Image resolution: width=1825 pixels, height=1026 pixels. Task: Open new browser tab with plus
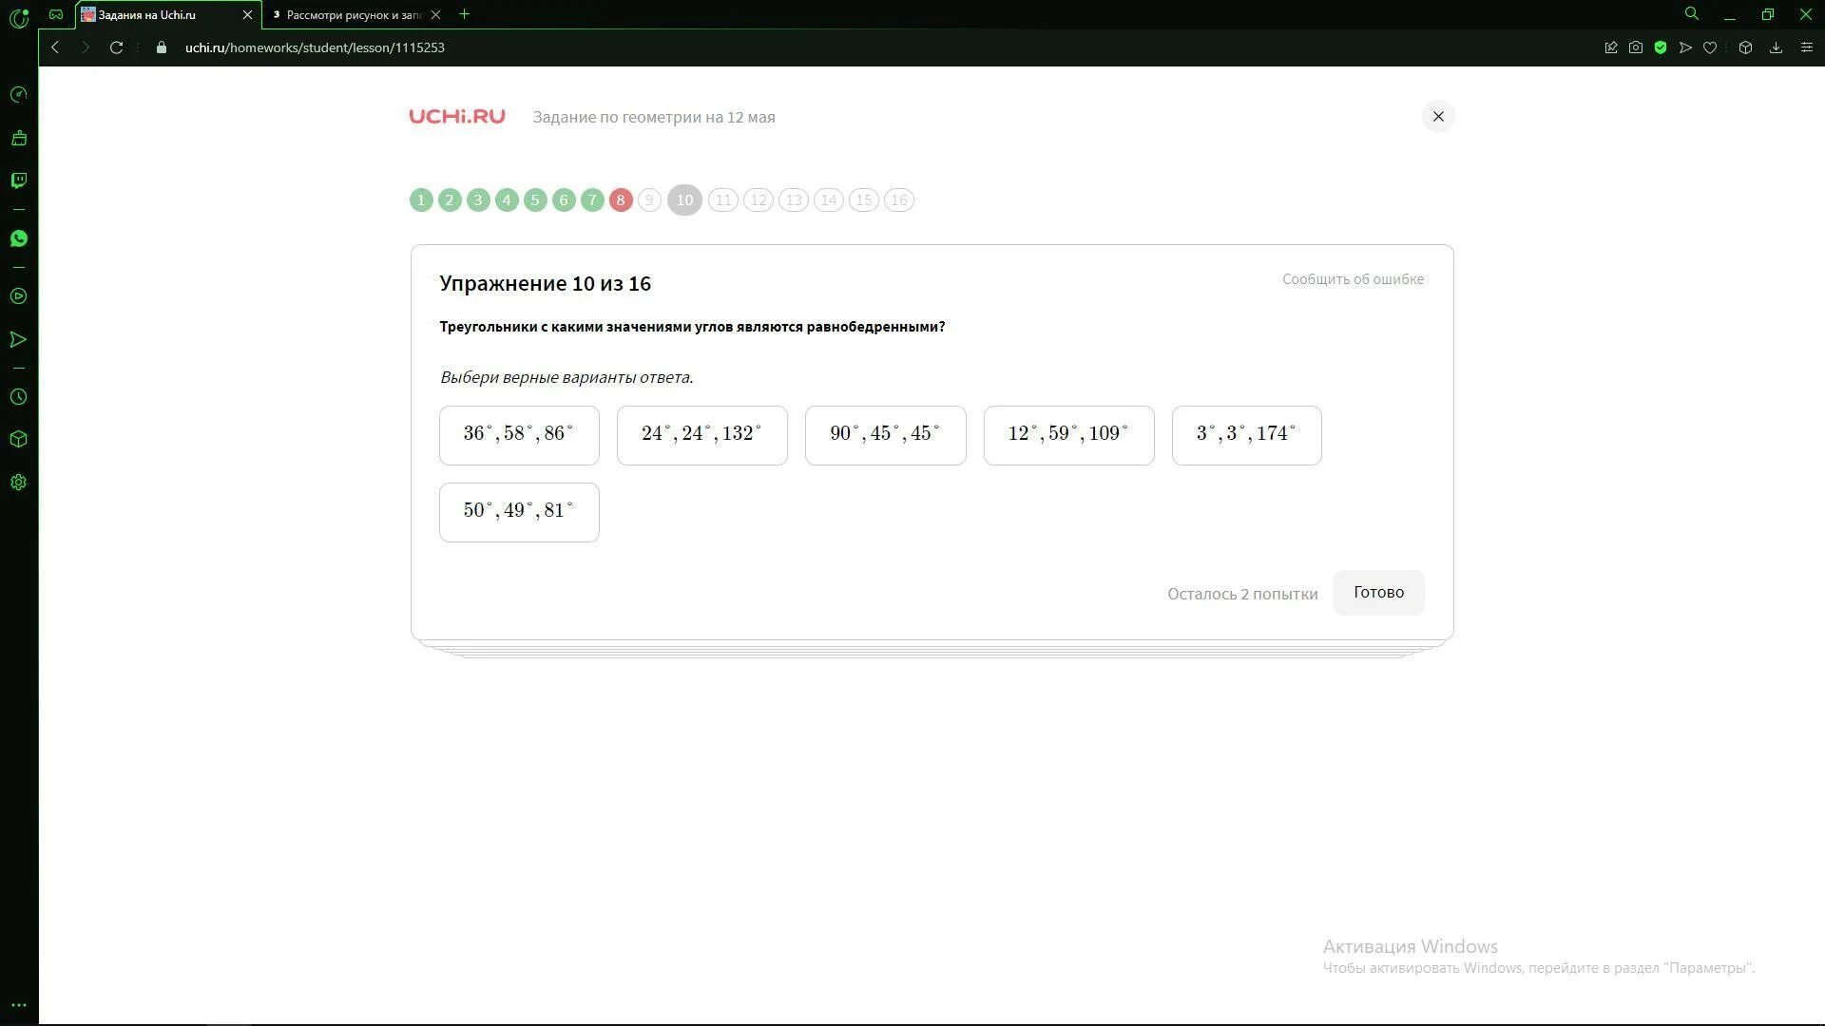click(464, 14)
